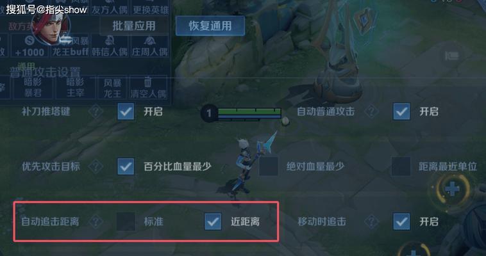
Task: Select 绝对血量最少 target priority checkbox
Action: (269, 166)
